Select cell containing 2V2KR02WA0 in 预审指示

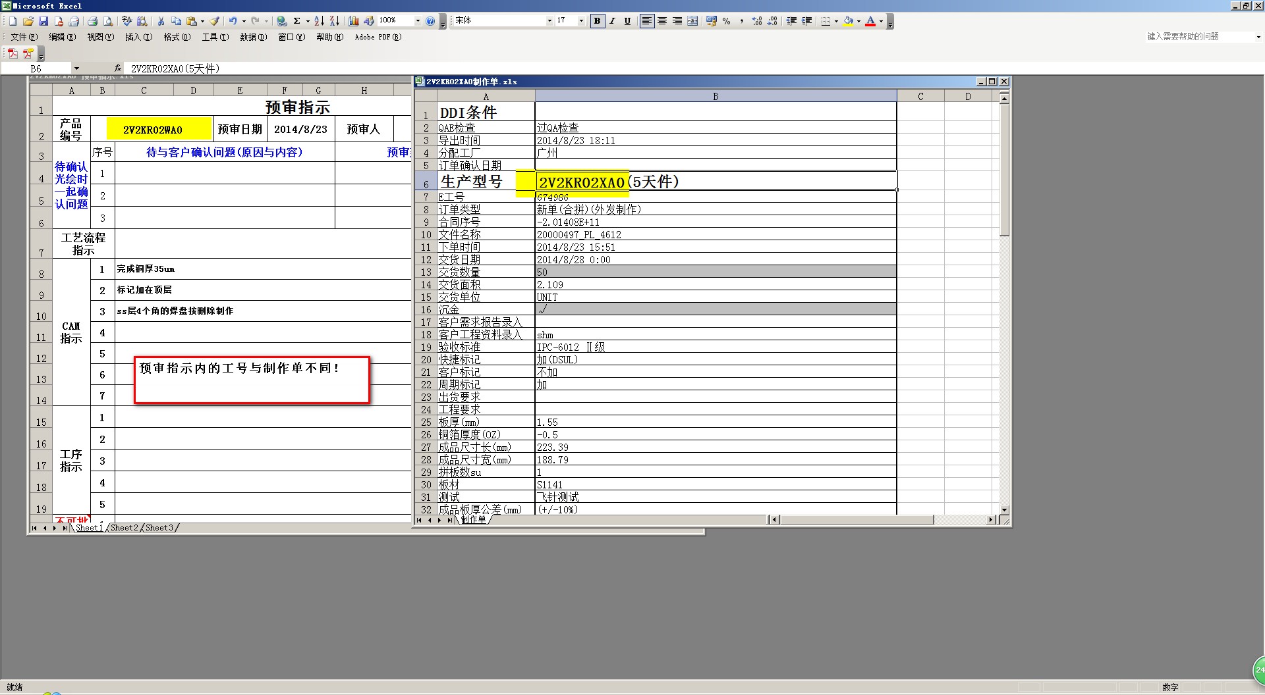pyautogui.click(x=152, y=130)
